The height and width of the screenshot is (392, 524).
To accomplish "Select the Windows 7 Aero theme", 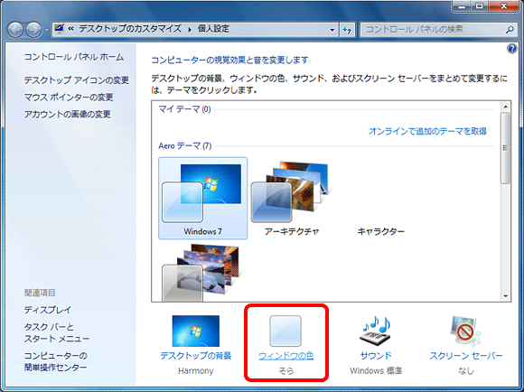I will tap(203, 199).
